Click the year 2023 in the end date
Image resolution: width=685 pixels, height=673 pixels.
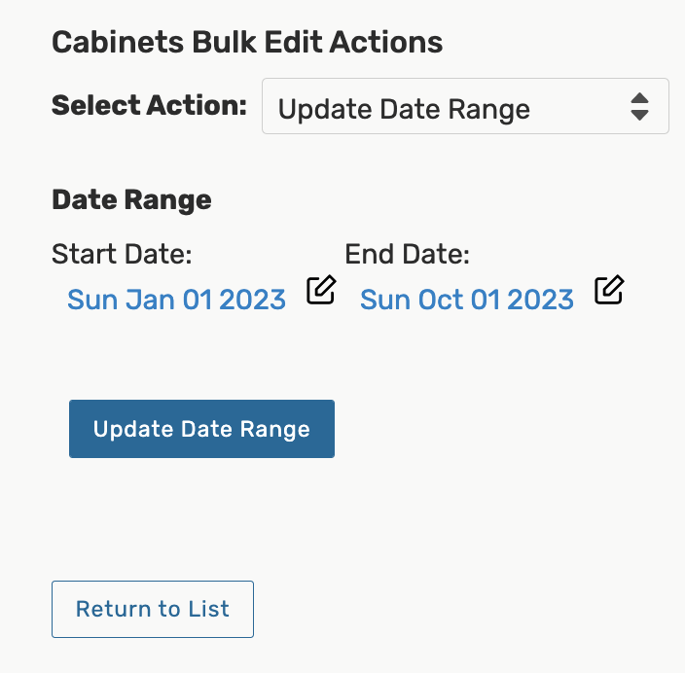[540, 299]
